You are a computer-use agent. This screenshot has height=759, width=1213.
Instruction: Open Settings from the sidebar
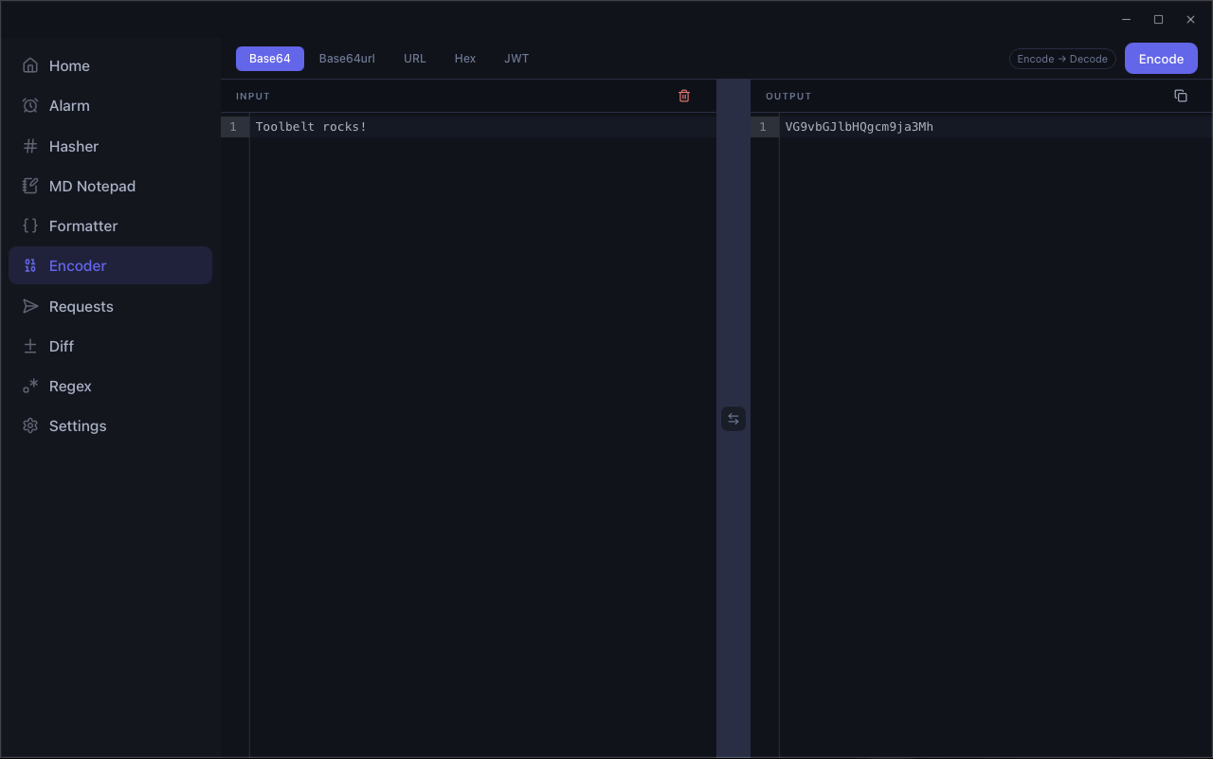coord(78,425)
